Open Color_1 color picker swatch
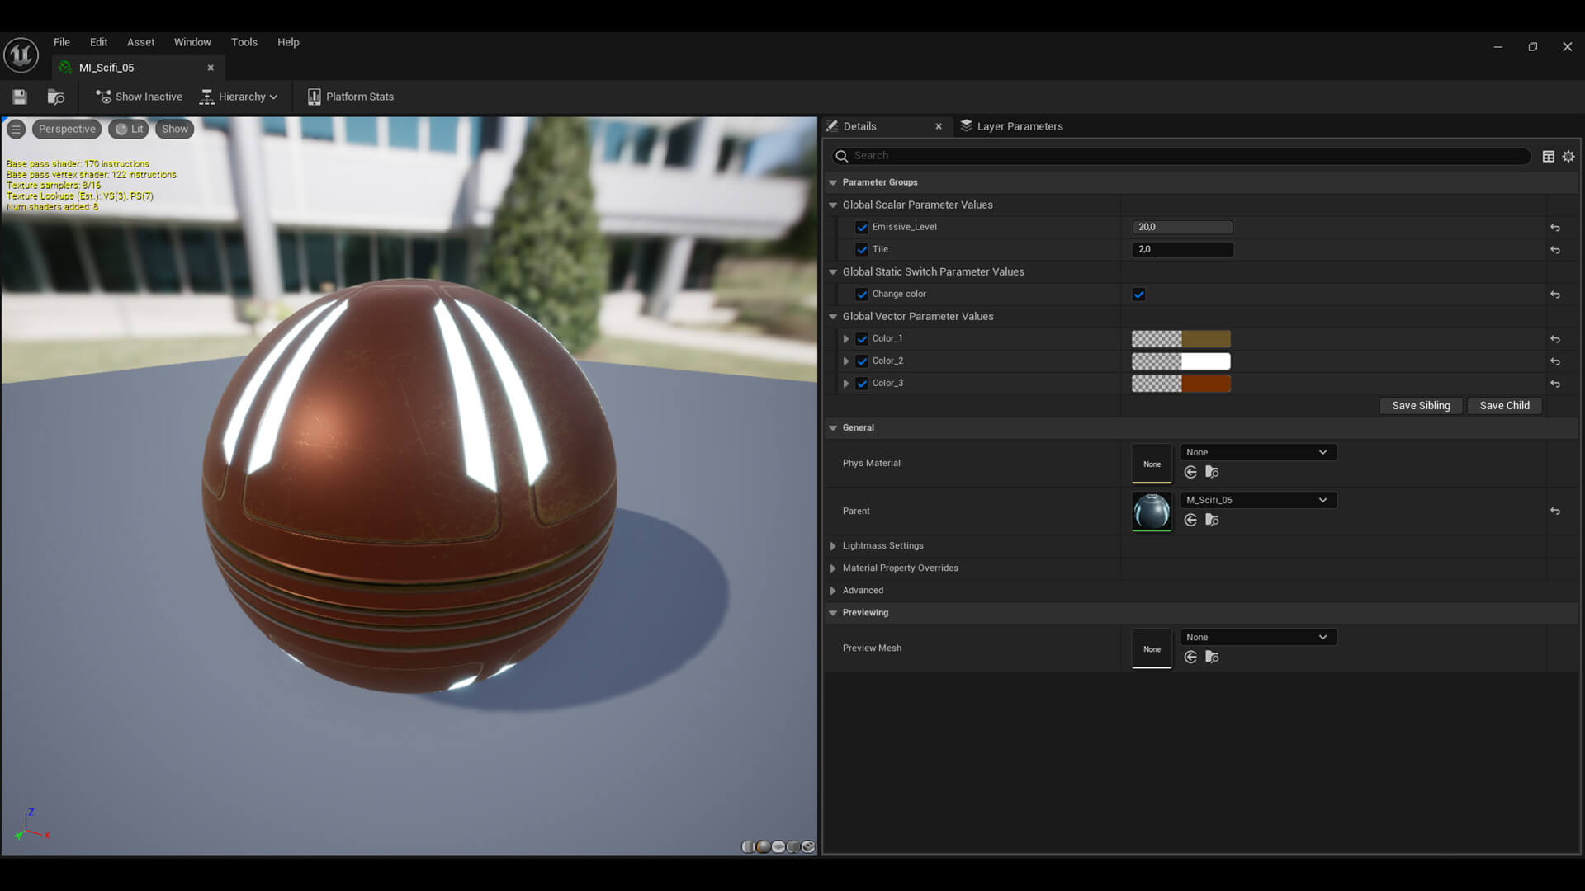Screen dimensions: 1585x891 (1180, 339)
